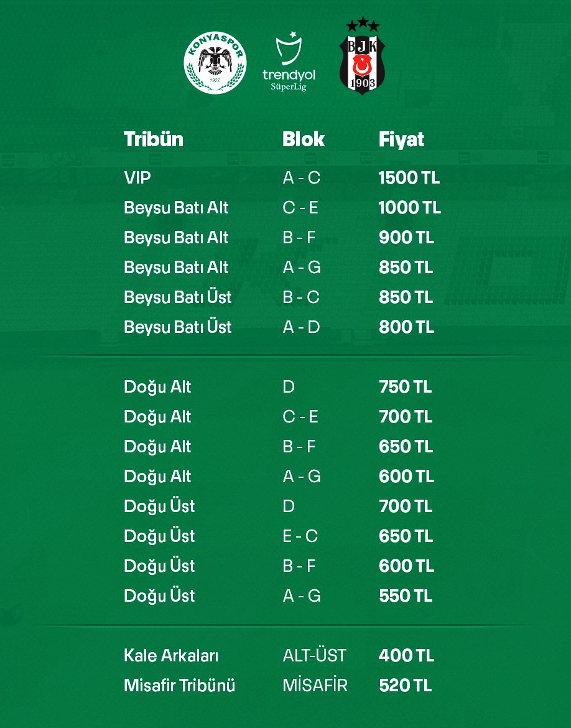Select the Blok column header
Screen dimensions: 571x728
pyautogui.click(x=304, y=139)
